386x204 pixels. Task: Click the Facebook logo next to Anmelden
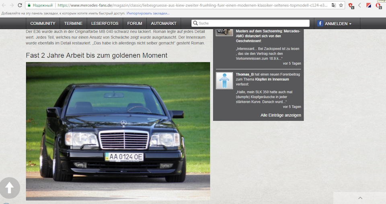[320, 23]
